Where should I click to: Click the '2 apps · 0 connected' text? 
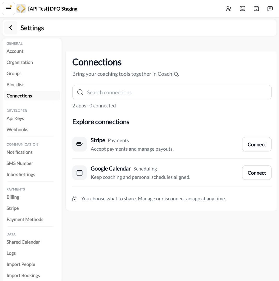click(94, 106)
